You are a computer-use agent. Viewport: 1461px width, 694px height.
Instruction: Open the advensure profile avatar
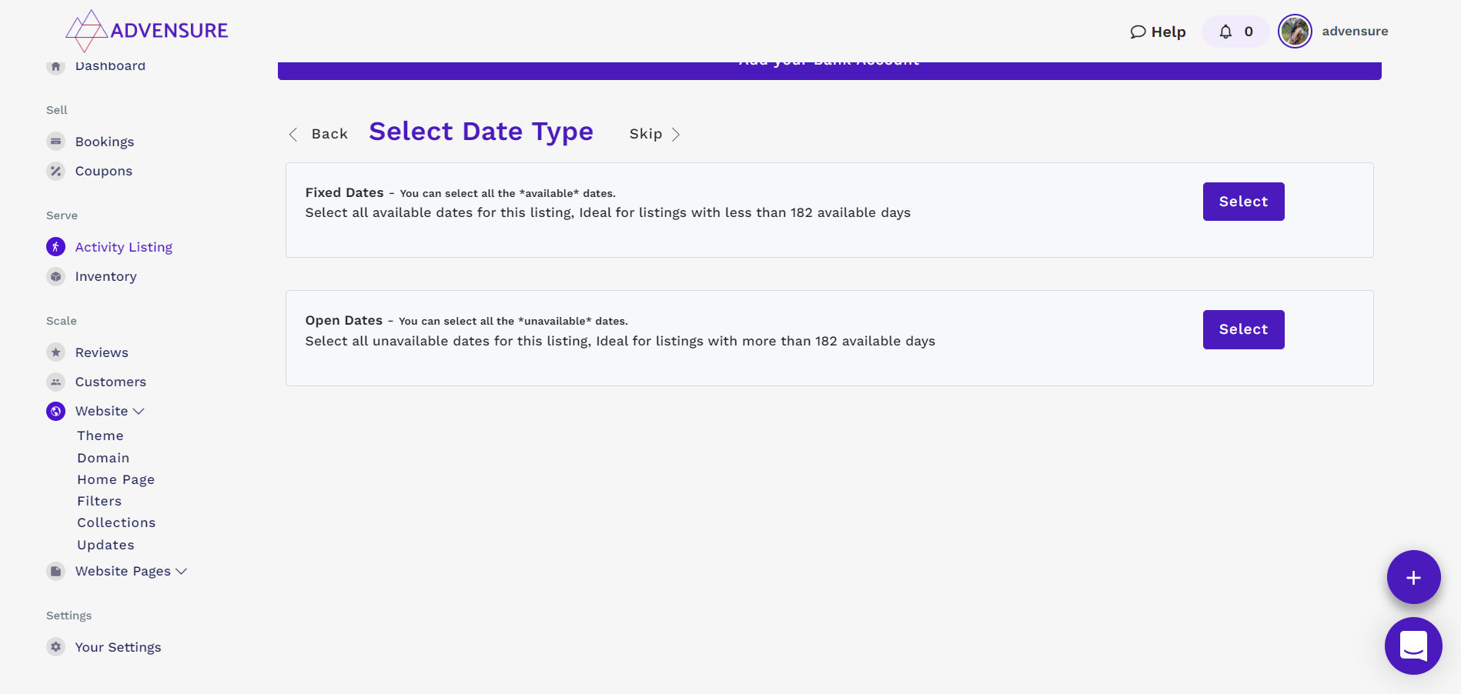point(1295,32)
